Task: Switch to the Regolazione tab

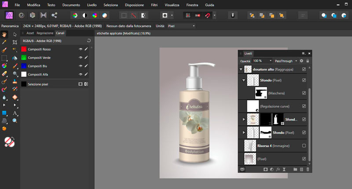Action: (45, 33)
